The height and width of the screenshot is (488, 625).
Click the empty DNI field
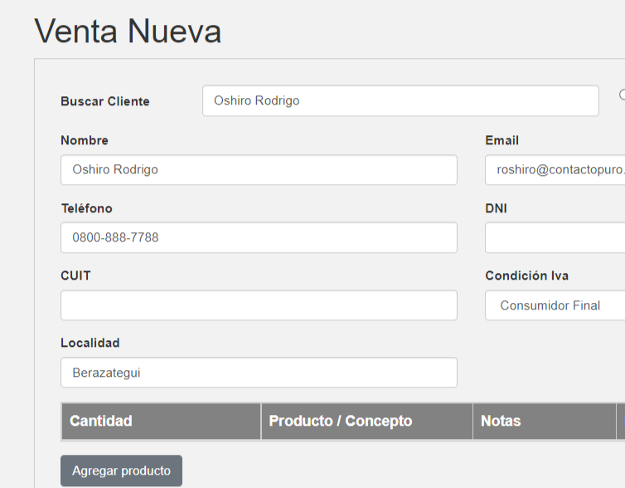(x=554, y=237)
